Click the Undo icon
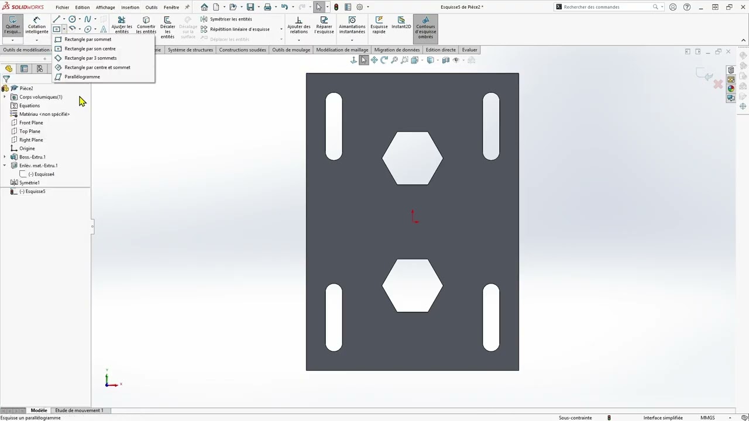 coord(284,7)
